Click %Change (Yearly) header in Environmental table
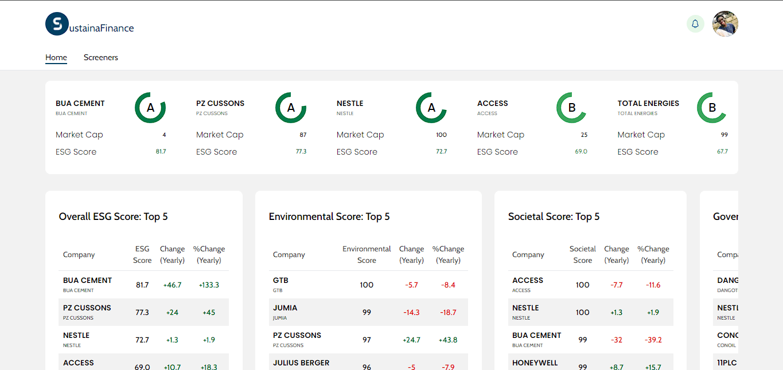Image resolution: width=783 pixels, height=370 pixels. (x=448, y=255)
